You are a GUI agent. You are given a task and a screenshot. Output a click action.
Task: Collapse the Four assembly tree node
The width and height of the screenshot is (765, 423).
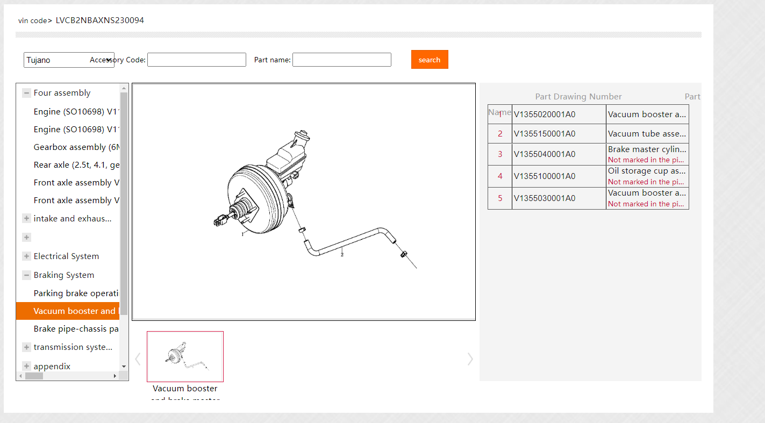[26, 93]
